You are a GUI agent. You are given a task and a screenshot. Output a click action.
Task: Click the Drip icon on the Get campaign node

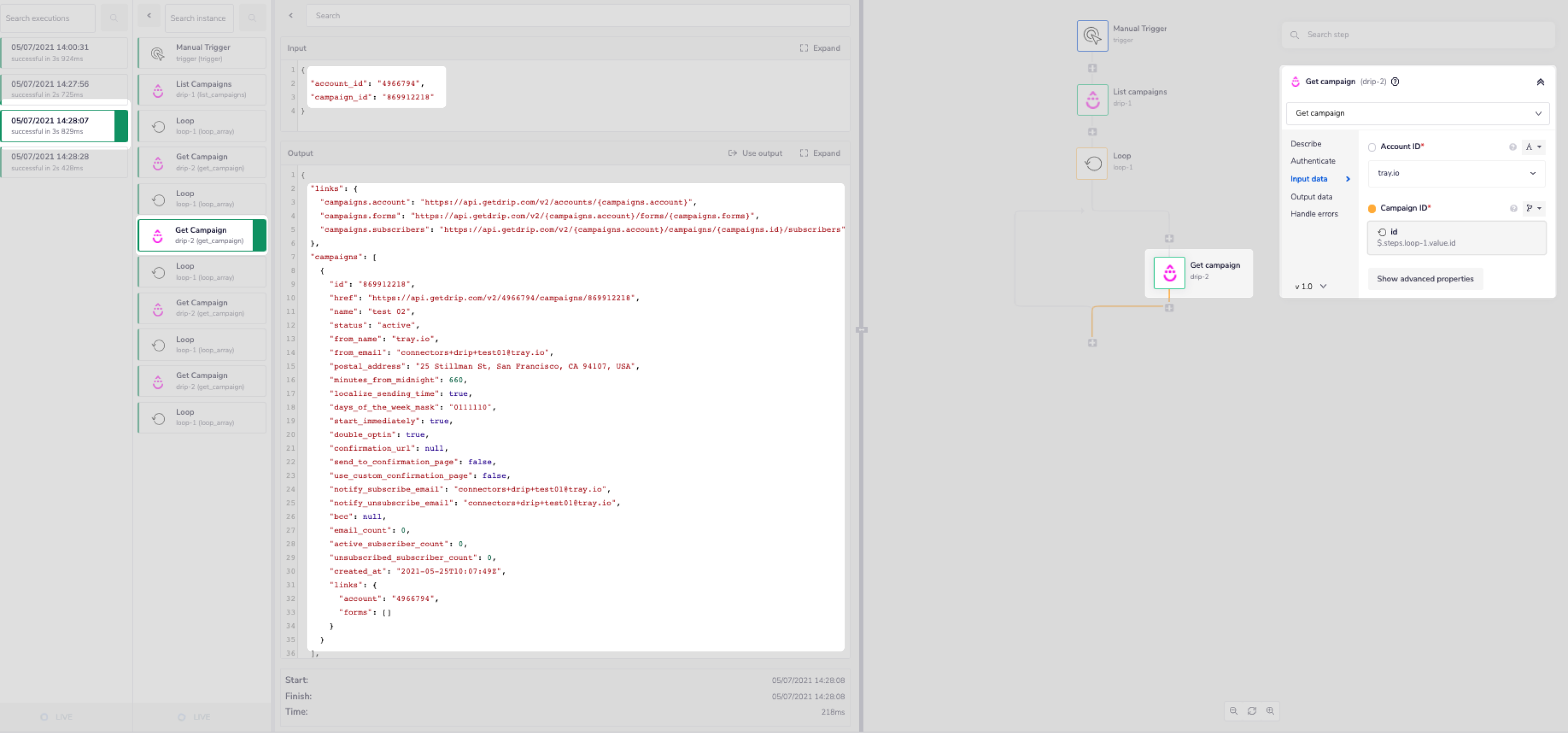tap(1169, 273)
